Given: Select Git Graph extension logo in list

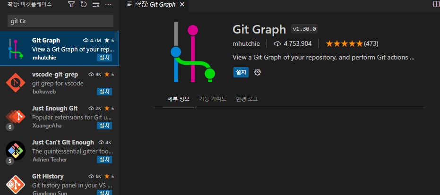Looking at the screenshot, I should click(16, 49).
